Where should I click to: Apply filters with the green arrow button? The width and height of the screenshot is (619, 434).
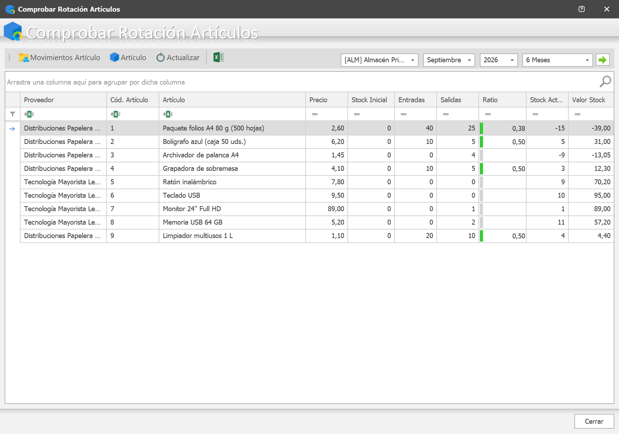coord(603,60)
